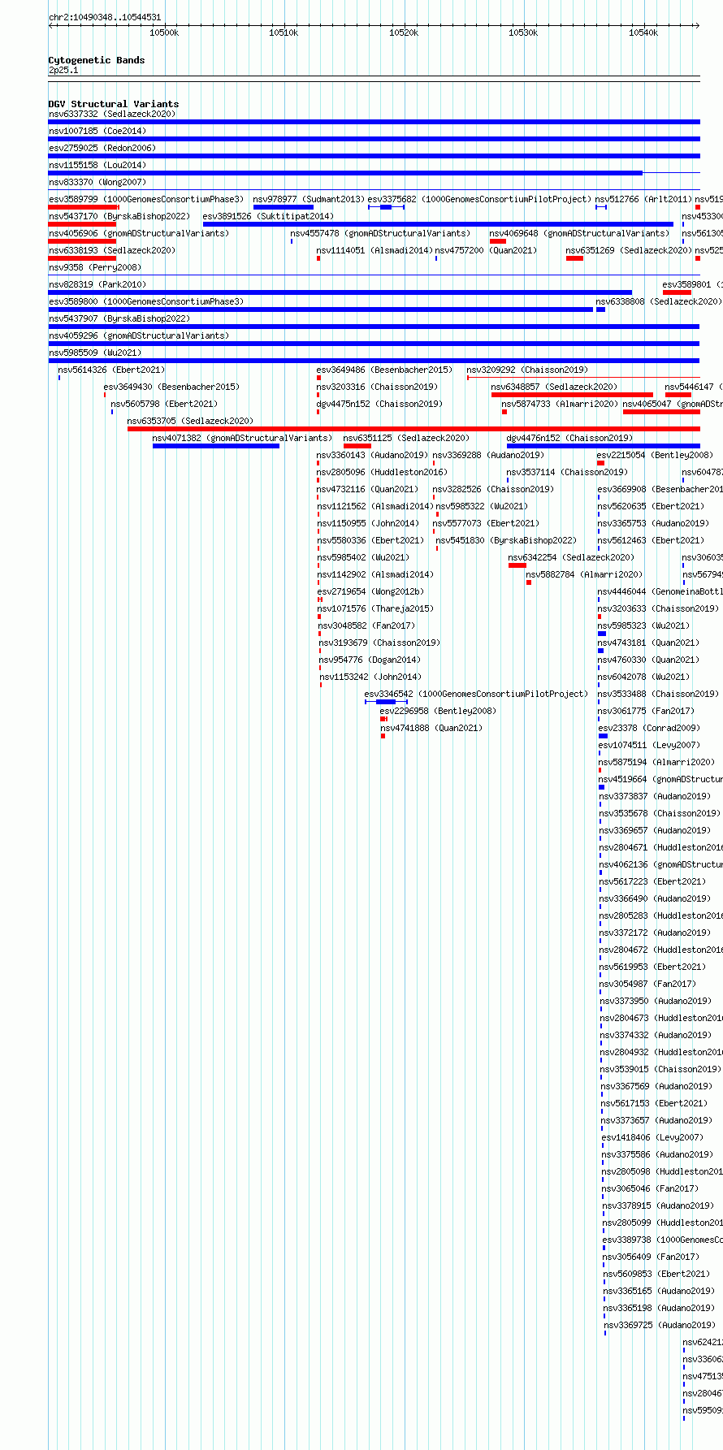Click the long red bar of nsv6353705
The image size is (723, 1450).
point(413,429)
